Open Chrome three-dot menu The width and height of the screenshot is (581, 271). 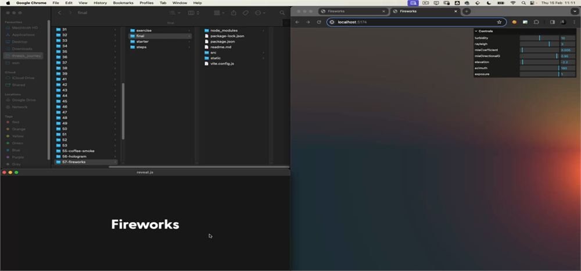pos(574,22)
